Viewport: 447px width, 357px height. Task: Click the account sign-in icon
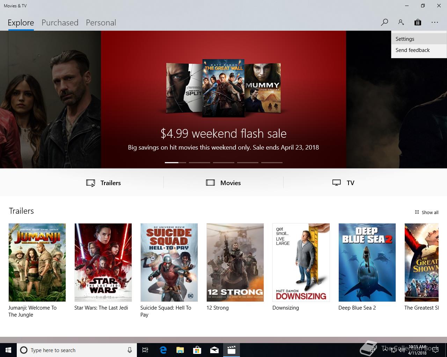point(401,22)
